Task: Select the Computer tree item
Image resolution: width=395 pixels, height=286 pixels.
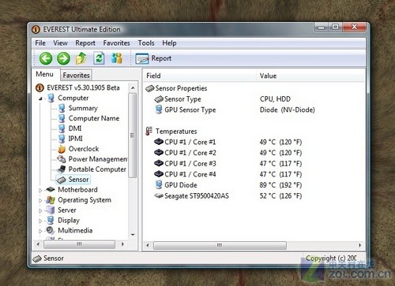Action: [x=73, y=98]
